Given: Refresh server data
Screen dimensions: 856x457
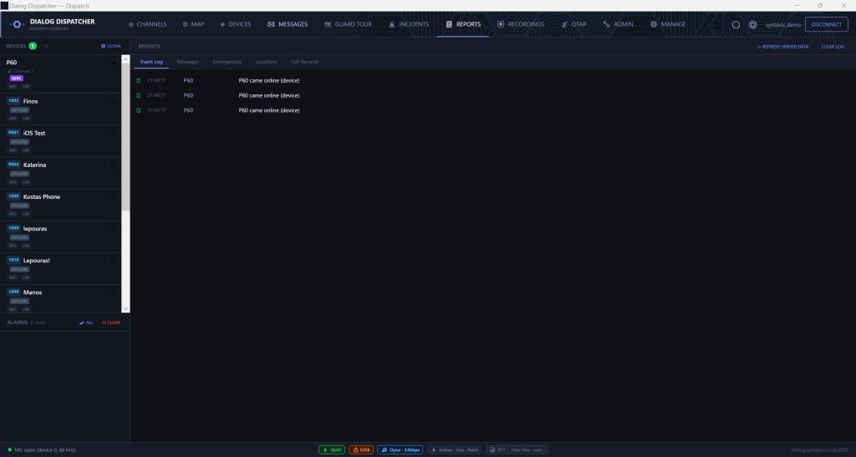Looking at the screenshot, I should click(x=782, y=47).
